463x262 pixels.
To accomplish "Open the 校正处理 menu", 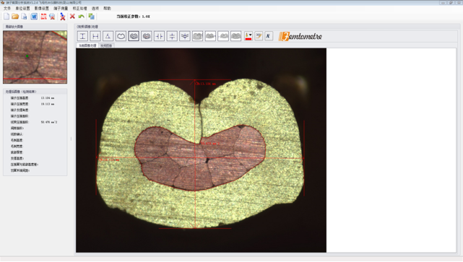I will pos(79,8).
